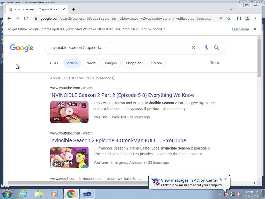Open Action Center balloon options wrench
This screenshot has height=199, width=265.
[x=221, y=179]
